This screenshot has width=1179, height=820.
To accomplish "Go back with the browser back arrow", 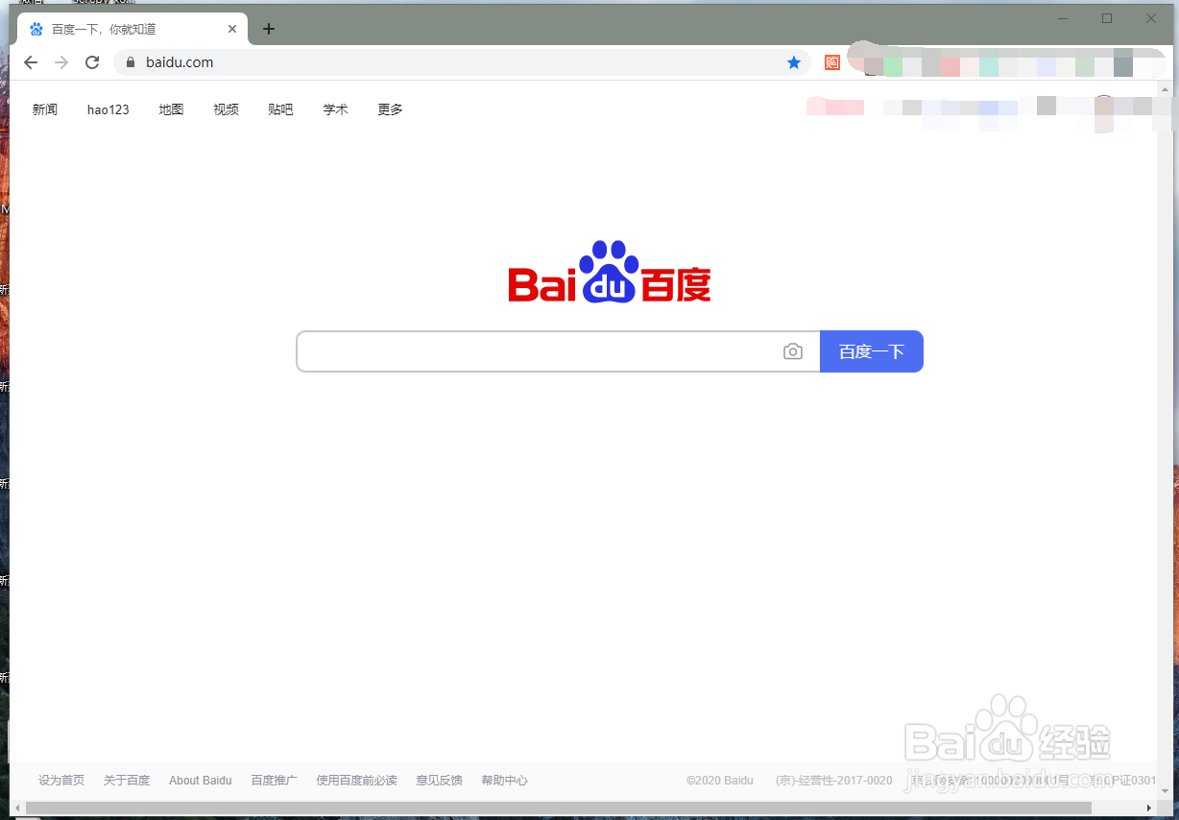I will tap(31, 62).
